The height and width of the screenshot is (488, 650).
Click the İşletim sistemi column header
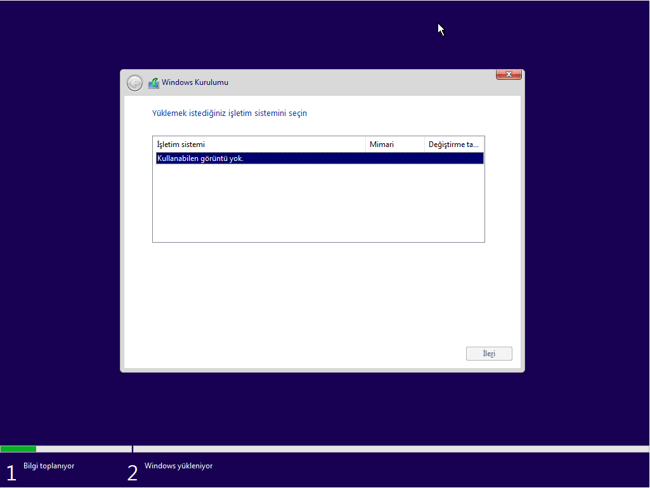click(259, 144)
